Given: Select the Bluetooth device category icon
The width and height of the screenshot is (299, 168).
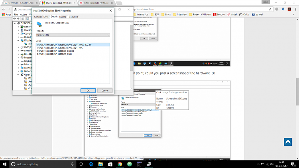Looking at the screenshot, I should [22, 30].
